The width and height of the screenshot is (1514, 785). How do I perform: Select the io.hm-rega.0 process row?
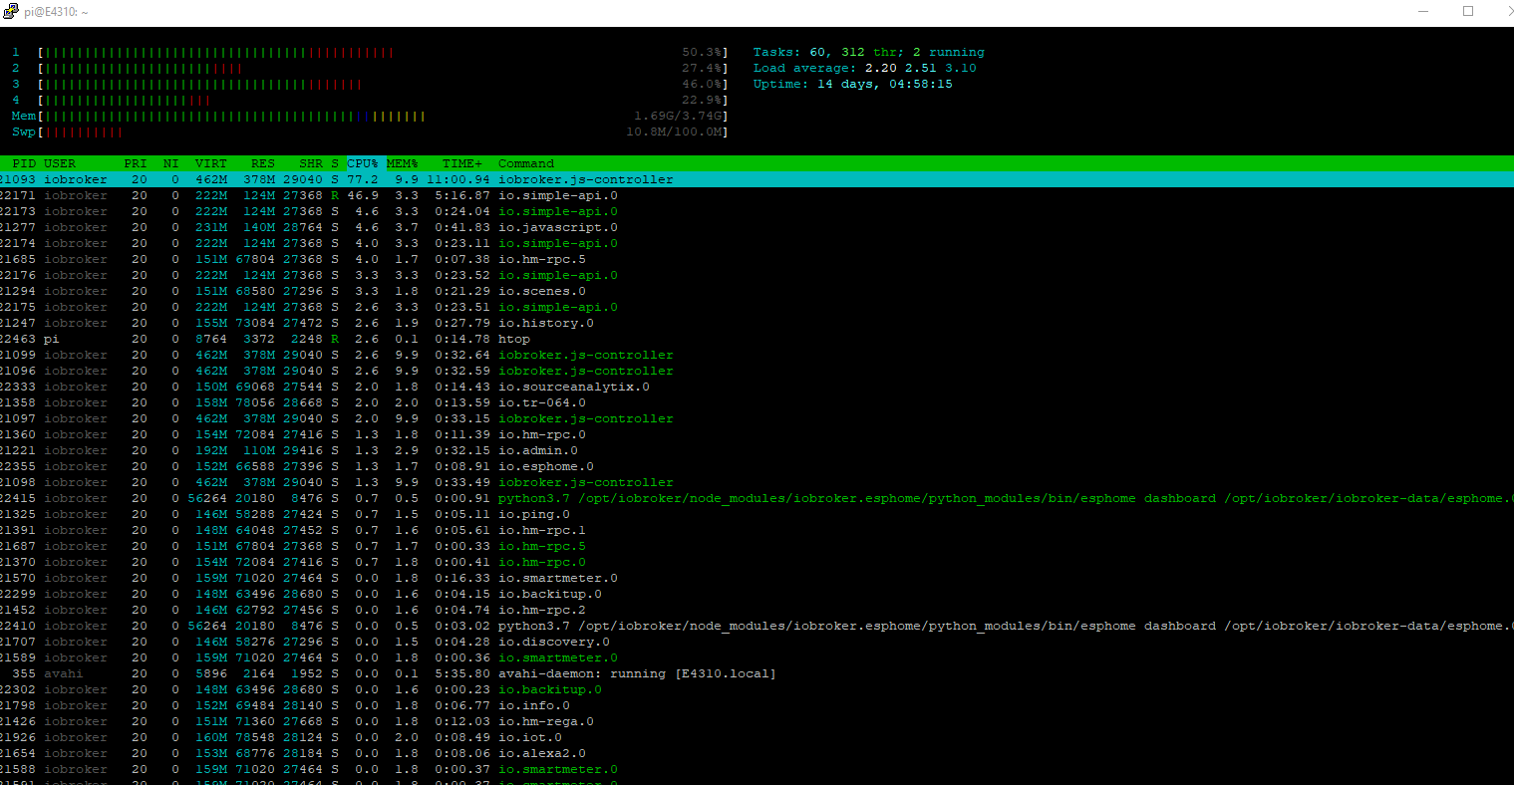(x=757, y=721)
